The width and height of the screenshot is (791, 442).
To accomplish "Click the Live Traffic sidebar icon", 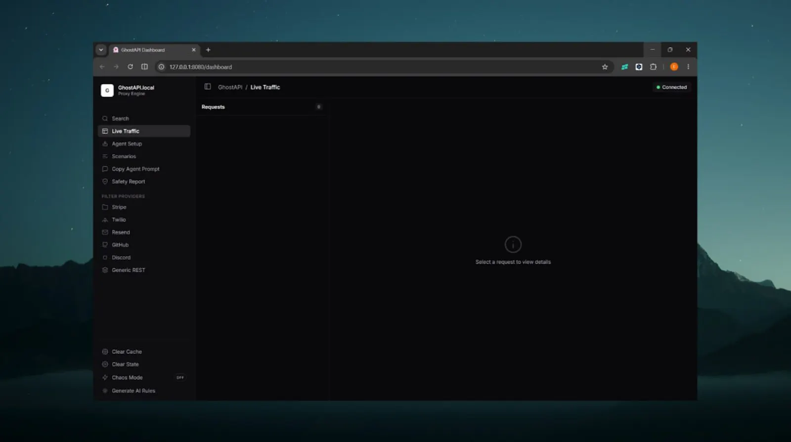I will click(105, 131).
